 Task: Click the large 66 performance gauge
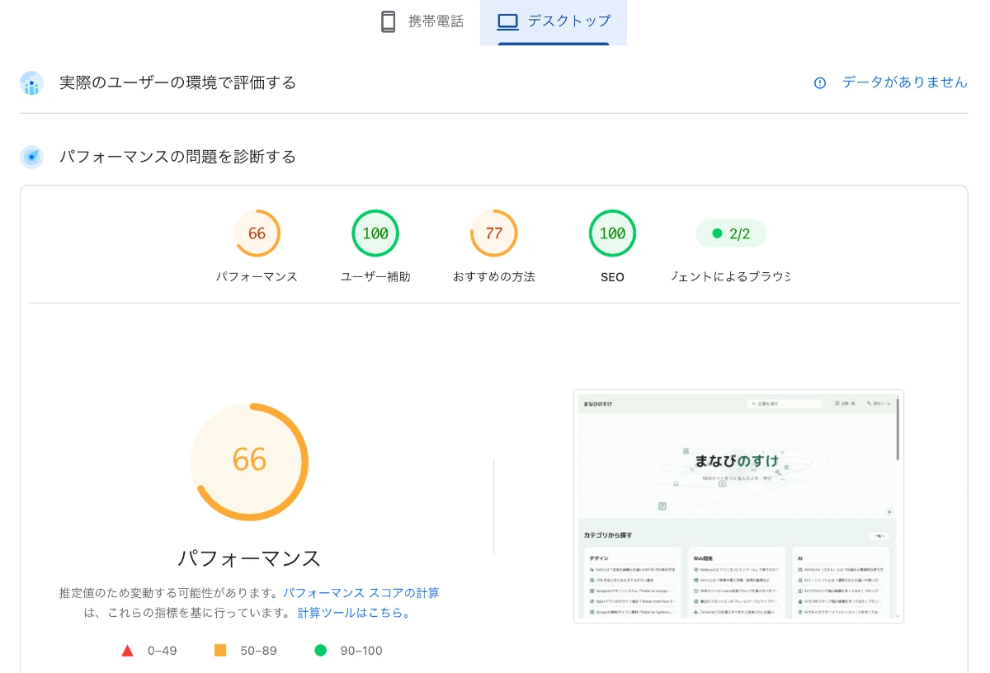(249, 461)
